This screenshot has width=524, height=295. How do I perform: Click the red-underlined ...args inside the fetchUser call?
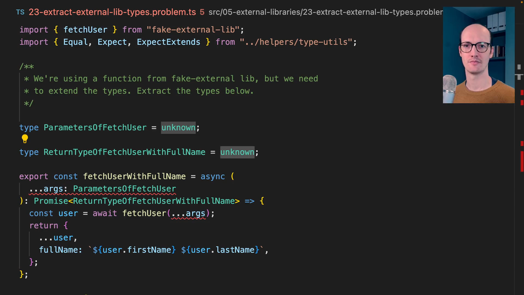pos(188,213)
